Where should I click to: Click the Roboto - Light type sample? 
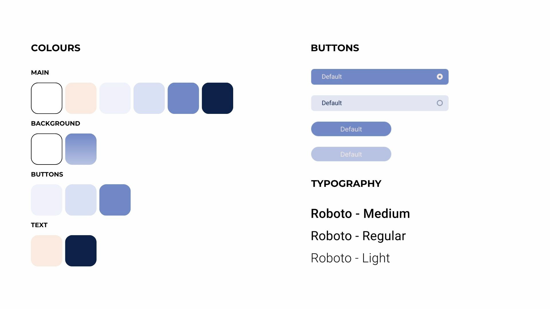(350, 258)
